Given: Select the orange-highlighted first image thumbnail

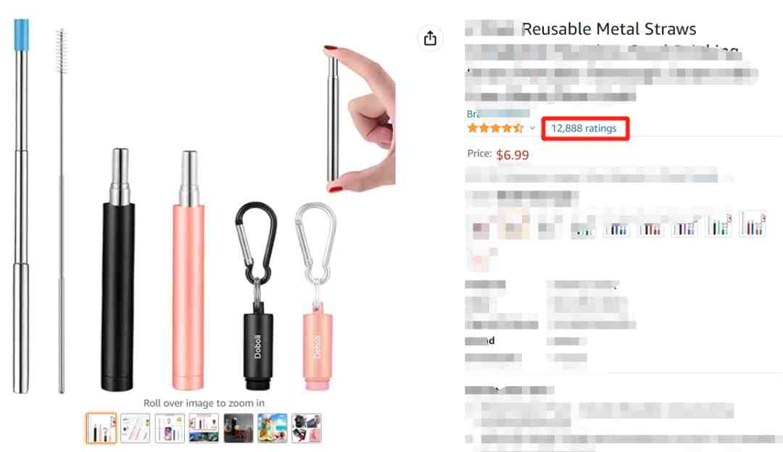Looking at the screenshot, I should (101, 428).
